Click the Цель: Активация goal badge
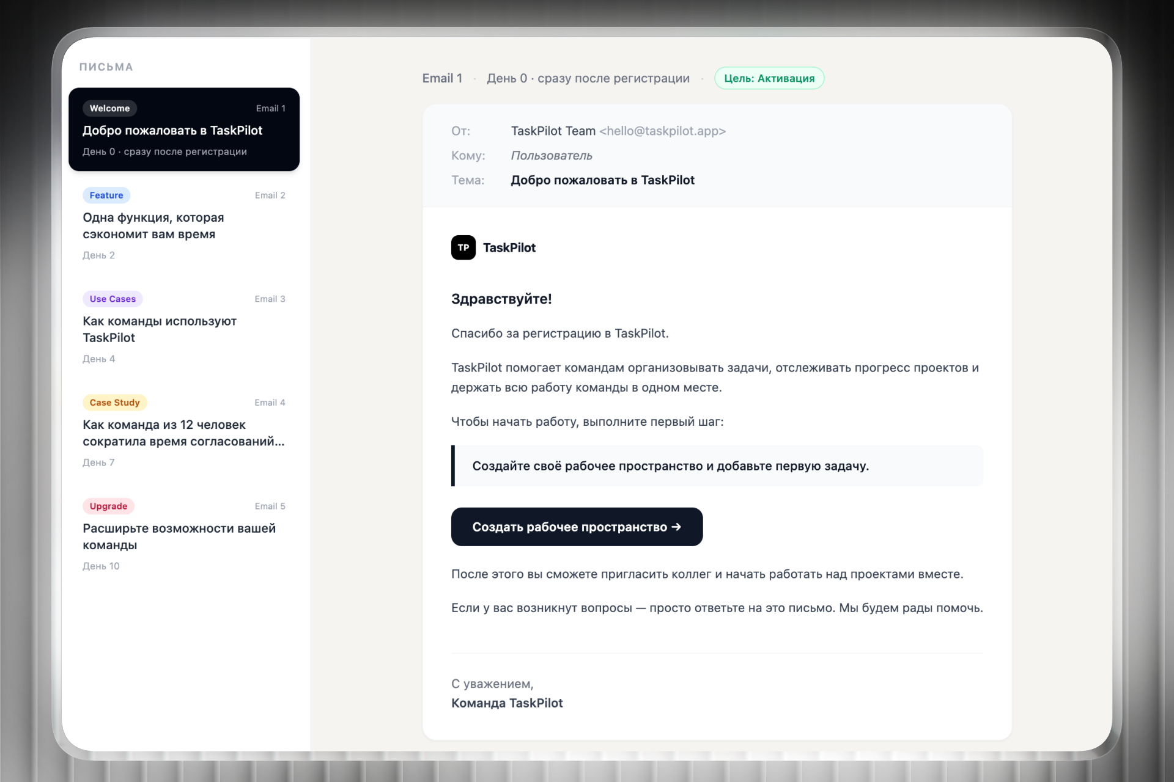Screen dimensions: 1174x782 click(x=769, y=78)
